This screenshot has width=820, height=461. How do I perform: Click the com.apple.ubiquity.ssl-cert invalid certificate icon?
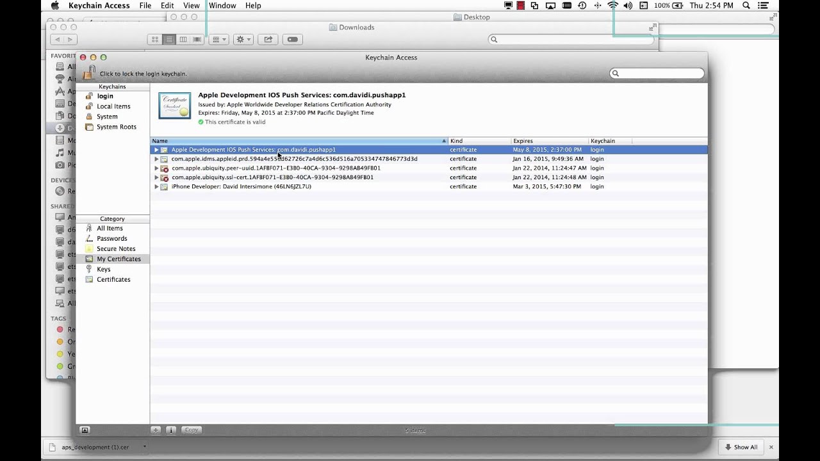[x=165, y=177]
